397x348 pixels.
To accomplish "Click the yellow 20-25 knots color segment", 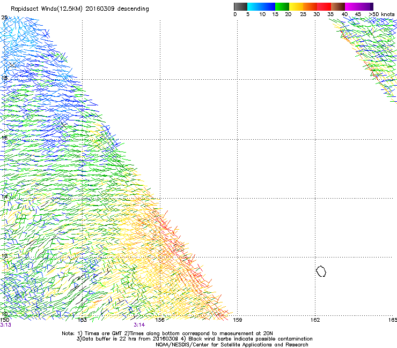I will [296, 6].
